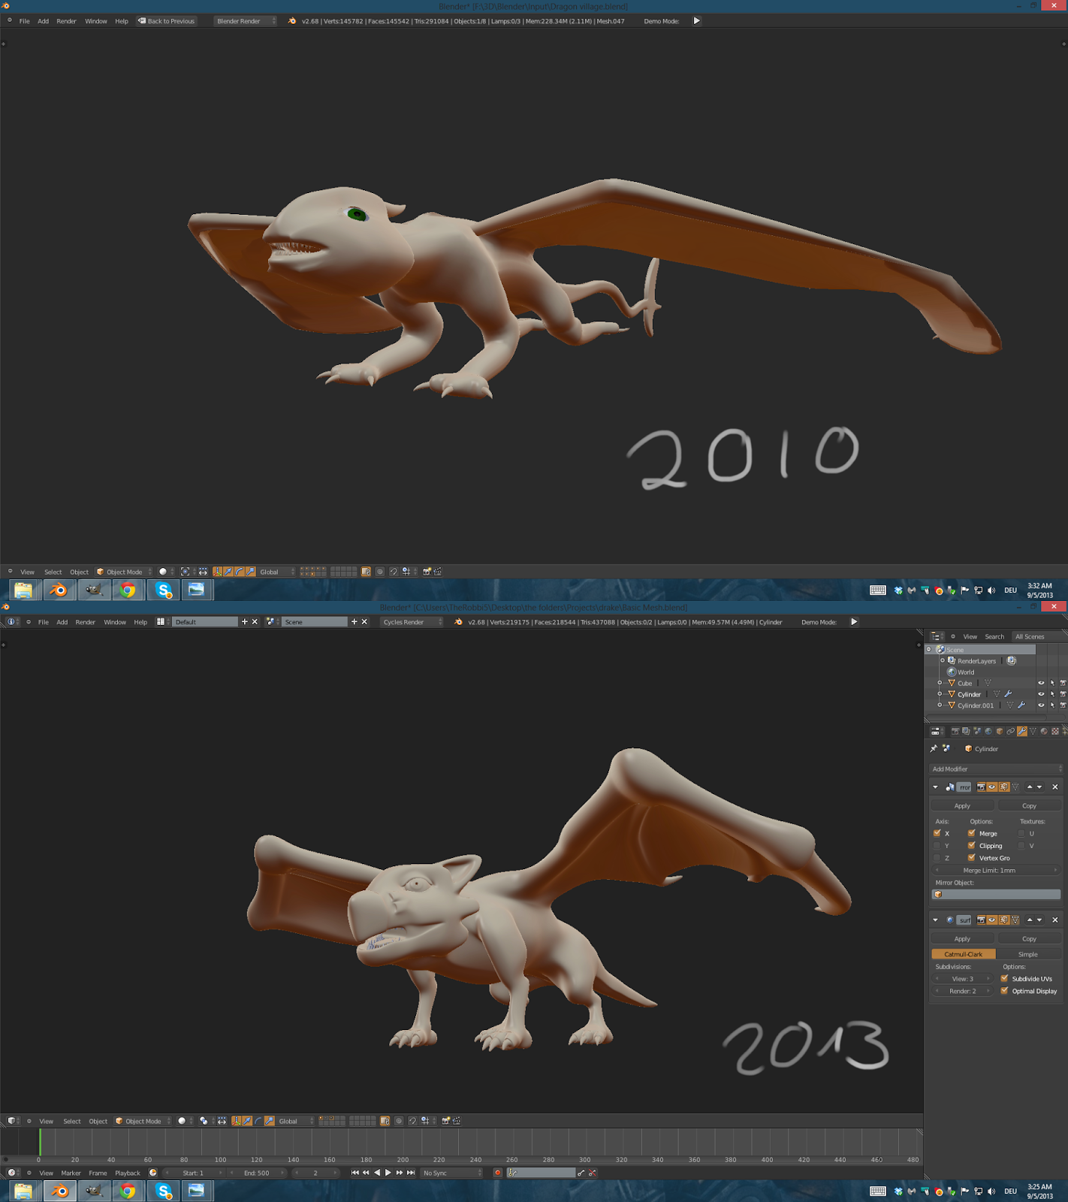Viewport: 1068px width, 1202px height.
Task: Click Demo Mode play arrow in the upper window
Action: tap(696, 21)
